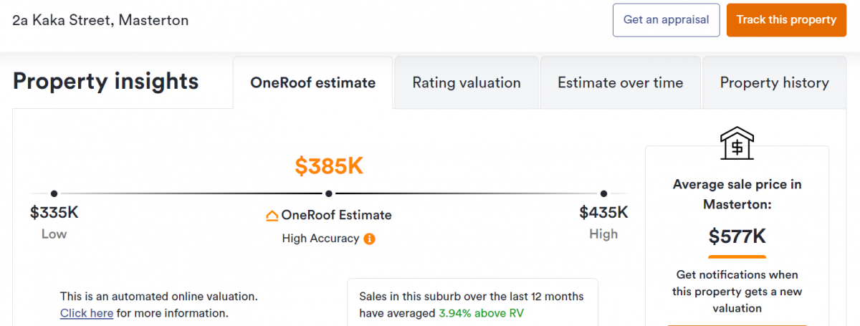
Task: Click the $577K average sale price
Action: tap(737, 236)
